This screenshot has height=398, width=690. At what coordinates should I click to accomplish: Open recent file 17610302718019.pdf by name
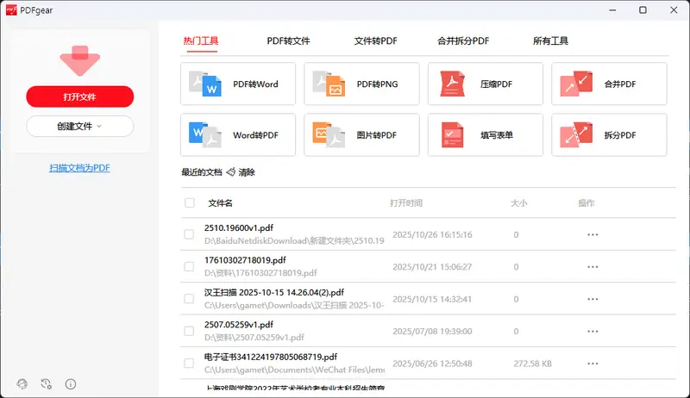pyautogui.click(x=245, y=260)
